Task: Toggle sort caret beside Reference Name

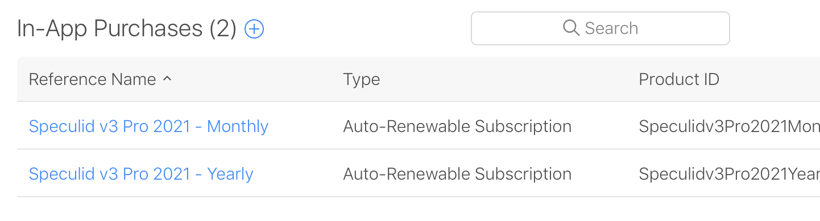Action: pos(167,79)
